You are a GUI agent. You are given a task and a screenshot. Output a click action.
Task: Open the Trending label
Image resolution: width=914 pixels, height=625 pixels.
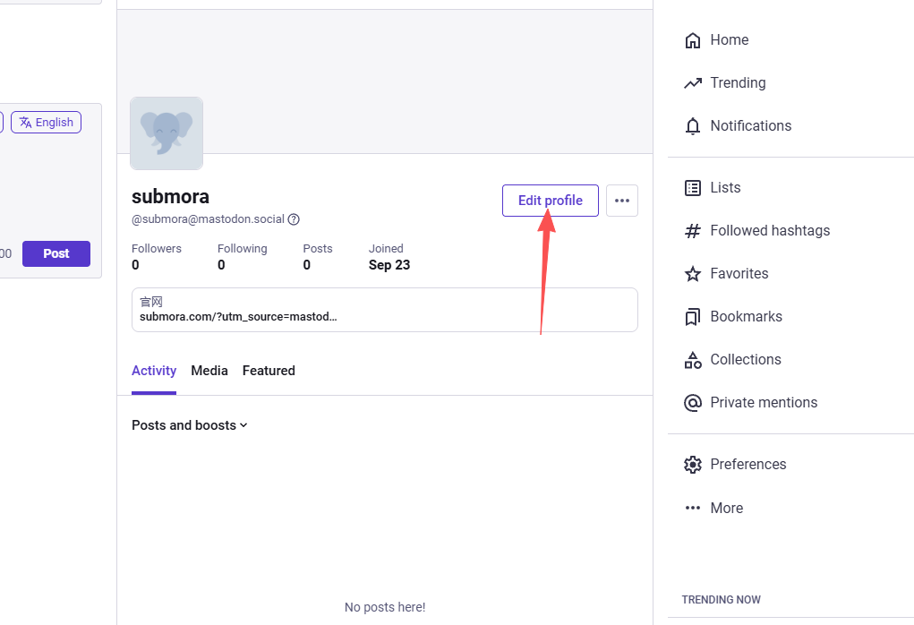(x=738, y=83)
